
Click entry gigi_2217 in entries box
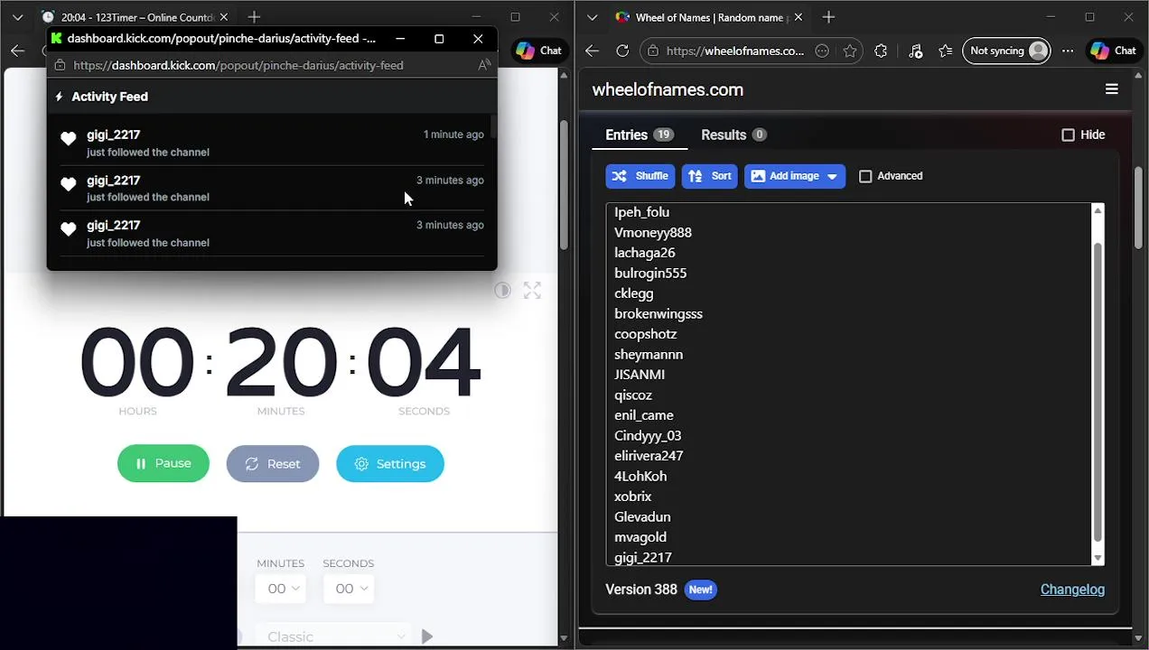coord(643,557)
